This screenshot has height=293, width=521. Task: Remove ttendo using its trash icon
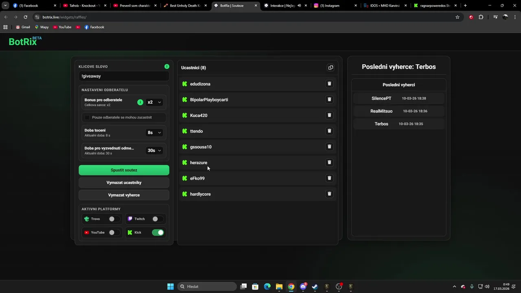pos(329,131)
